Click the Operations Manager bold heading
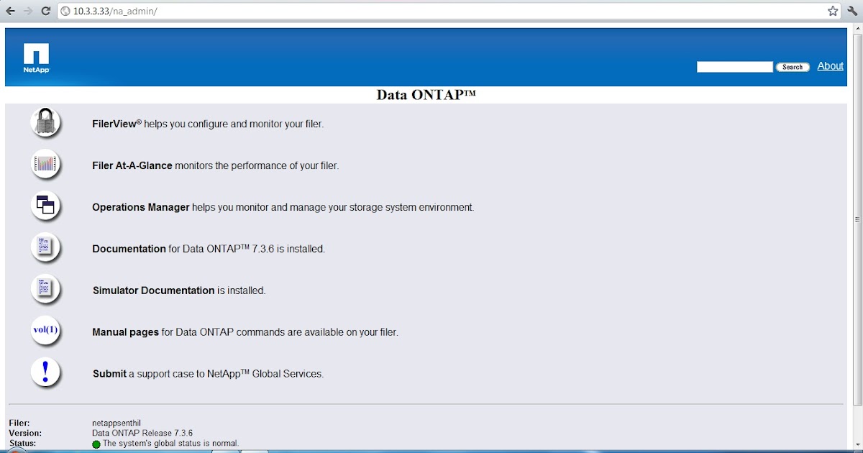 (x=140, y=207)
